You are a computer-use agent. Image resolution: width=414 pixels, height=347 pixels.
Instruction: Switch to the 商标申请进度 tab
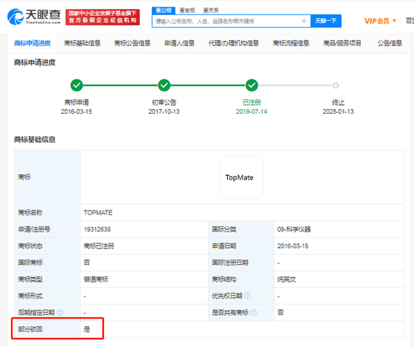32,43
